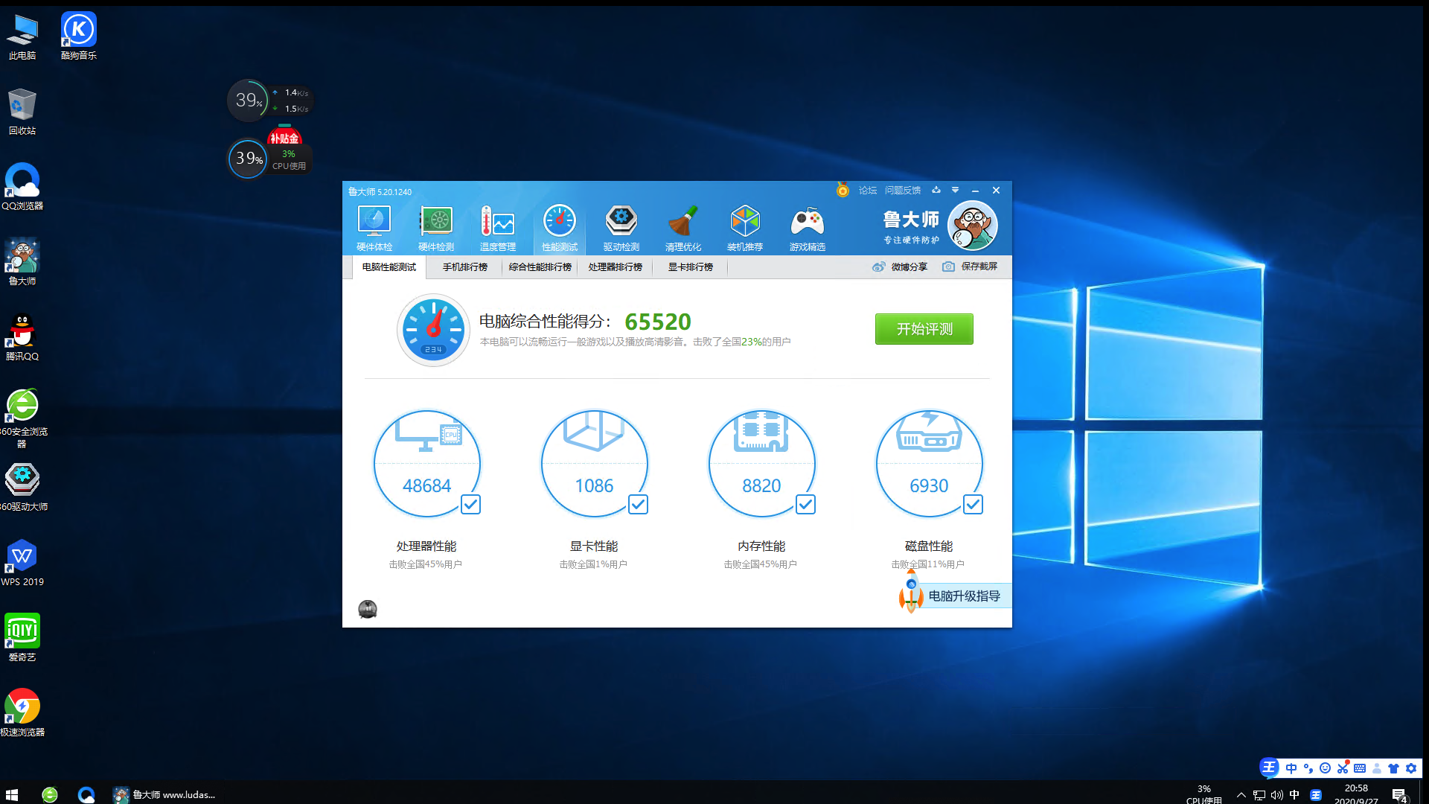Click the 内存性能 score circle
Viewport: 1429px width, 804px height.
click(761, 464)
